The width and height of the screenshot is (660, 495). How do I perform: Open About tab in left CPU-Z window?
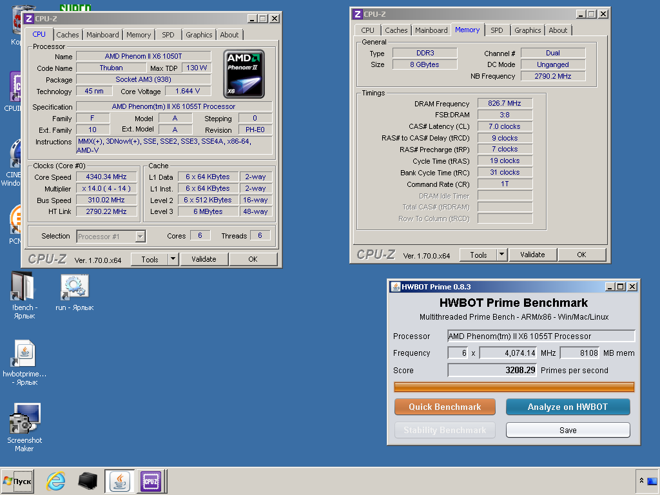tap(229, 35)
